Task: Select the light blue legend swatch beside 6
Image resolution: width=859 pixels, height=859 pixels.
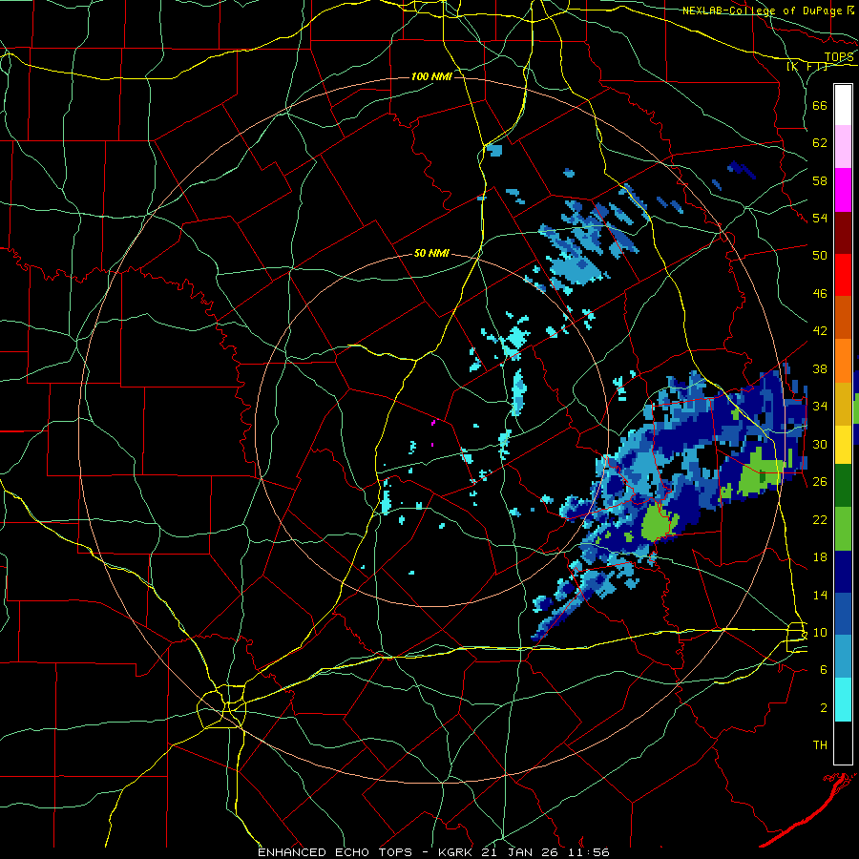Action: [843, 657]
